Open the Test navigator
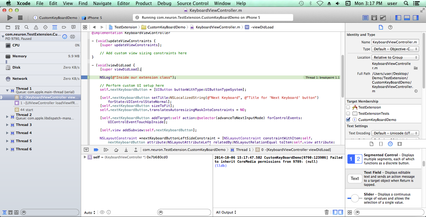The width and height of the screenshot is (426, 217). [x=45, y=27]
